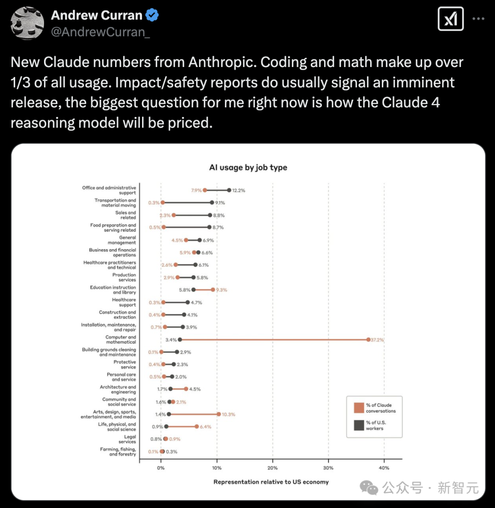Select the 'AI usage by job type' chart title
This screenshot has height=508, width=495.
coord(247,167)
